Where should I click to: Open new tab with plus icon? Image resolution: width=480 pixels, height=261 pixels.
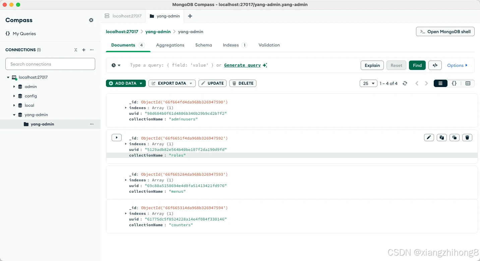[190, 16]
